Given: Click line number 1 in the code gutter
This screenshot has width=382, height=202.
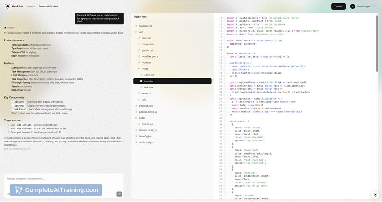Looking at the screenshot, I should coord(221,18).
